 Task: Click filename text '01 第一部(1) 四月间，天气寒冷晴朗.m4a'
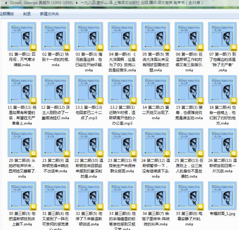point(22,60)
